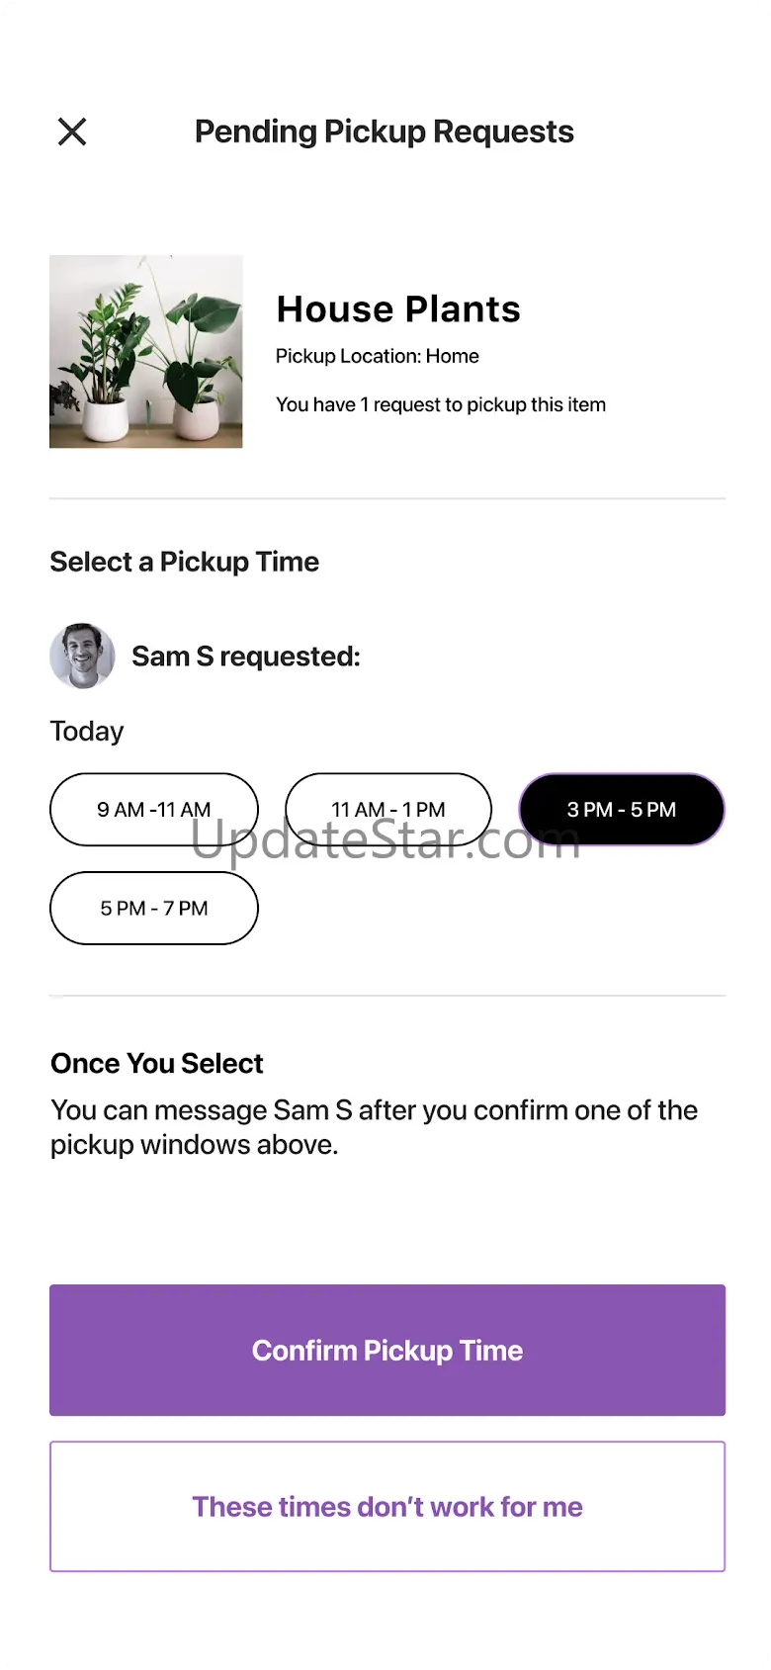Click the Select a Pickup Time heading
The width and height of the screenshot is (771, 1670).
pyautogui.click(x=185, y=562)
